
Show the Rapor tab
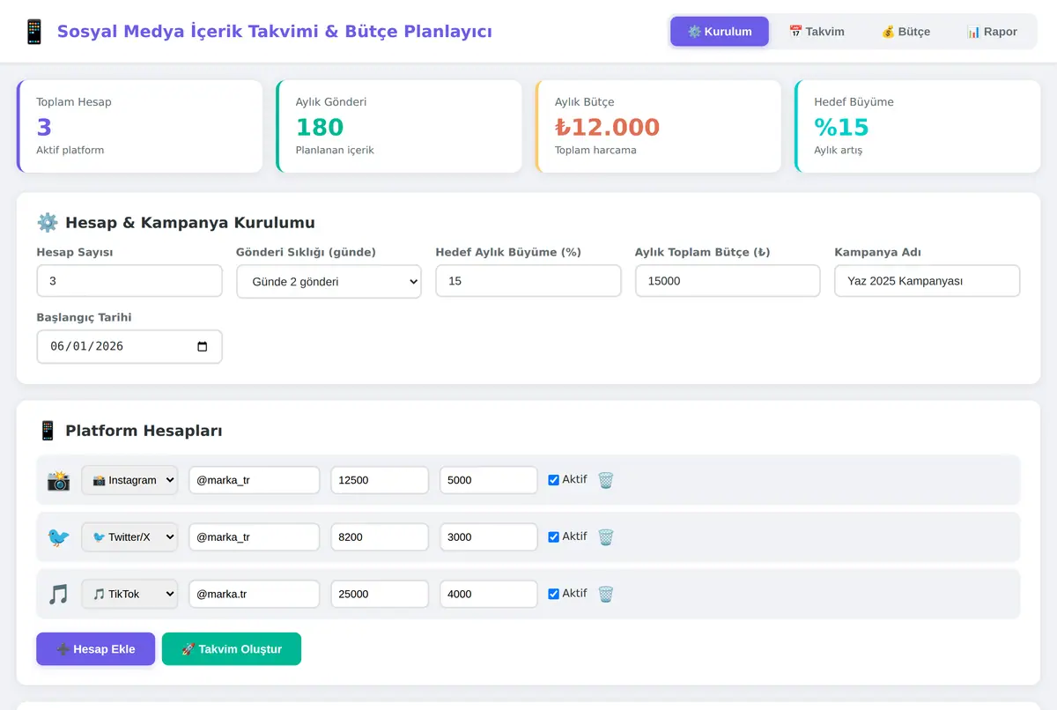tap(992, 32)
